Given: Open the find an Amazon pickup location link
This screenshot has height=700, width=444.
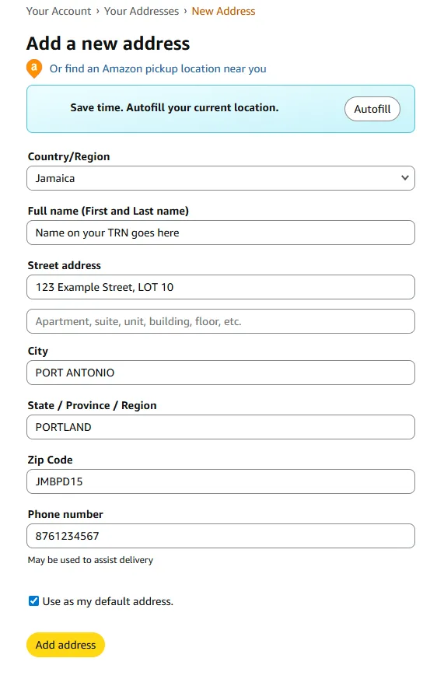Looking at the screenshot, I should 158,68.
